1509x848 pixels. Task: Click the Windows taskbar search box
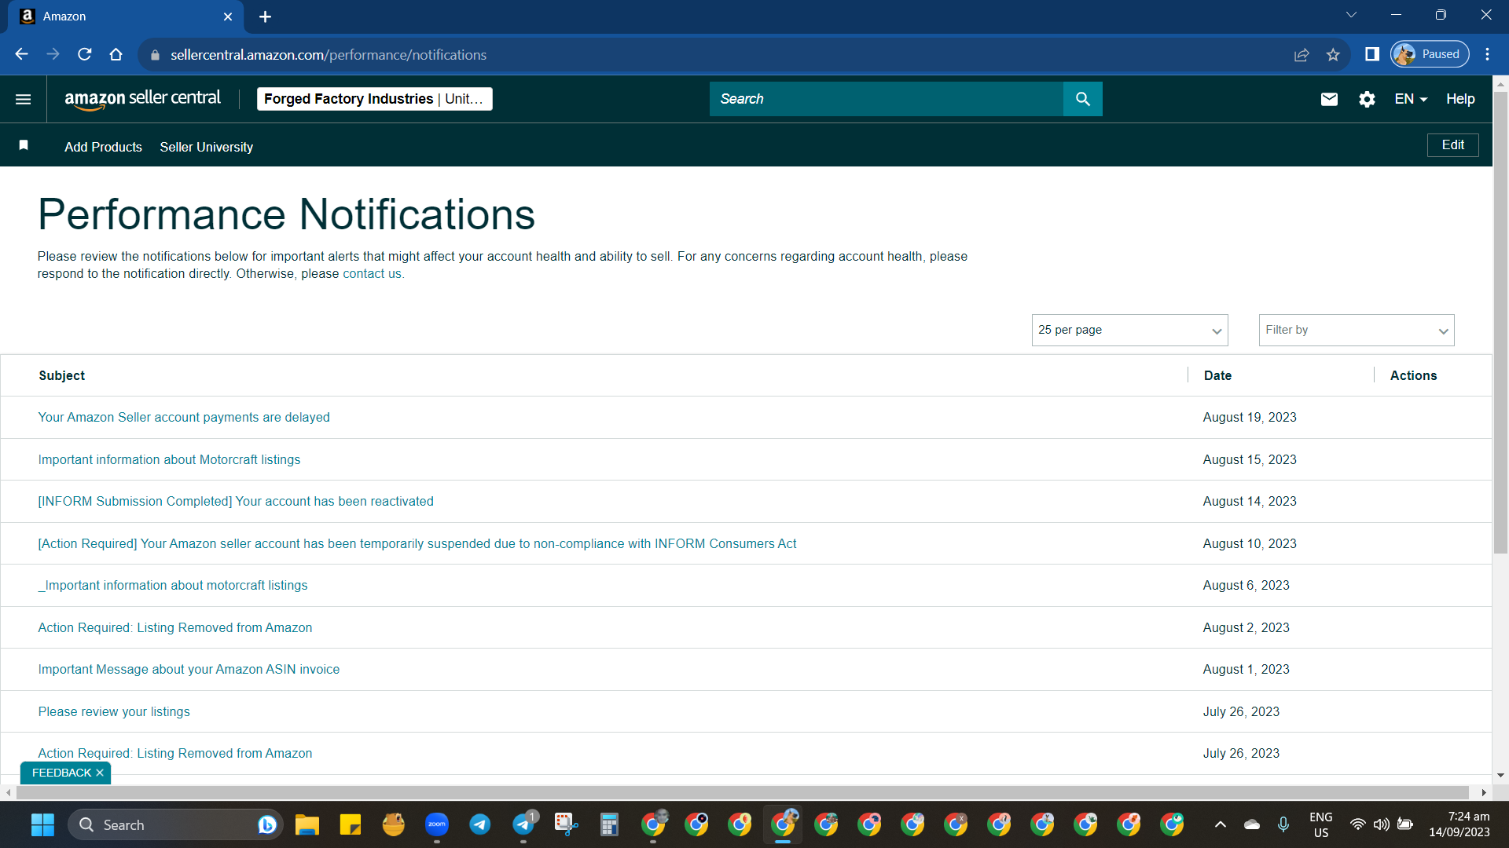point(175,824)
